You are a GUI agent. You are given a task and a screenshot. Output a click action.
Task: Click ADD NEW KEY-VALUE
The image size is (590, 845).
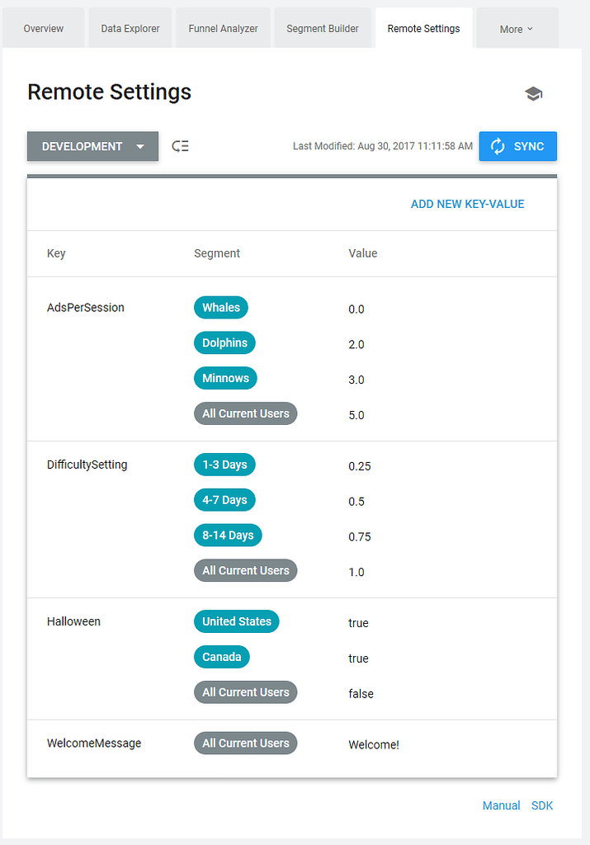[x=467, y=204]
